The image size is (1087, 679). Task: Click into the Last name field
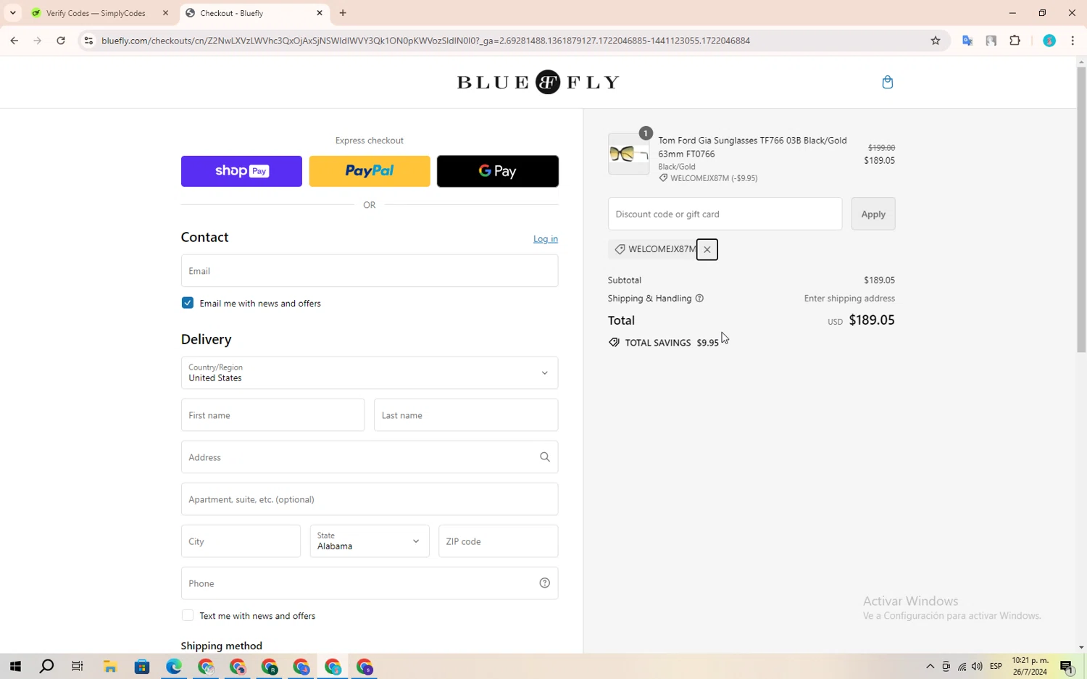[466, 415]
